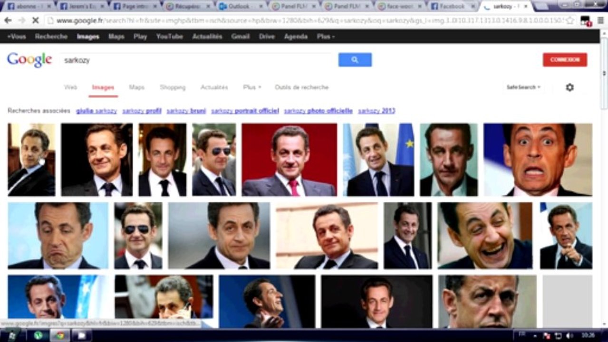Open Play in the black Google bar
The width and height of the screenshot is (608, 342).
pos(140,37)
